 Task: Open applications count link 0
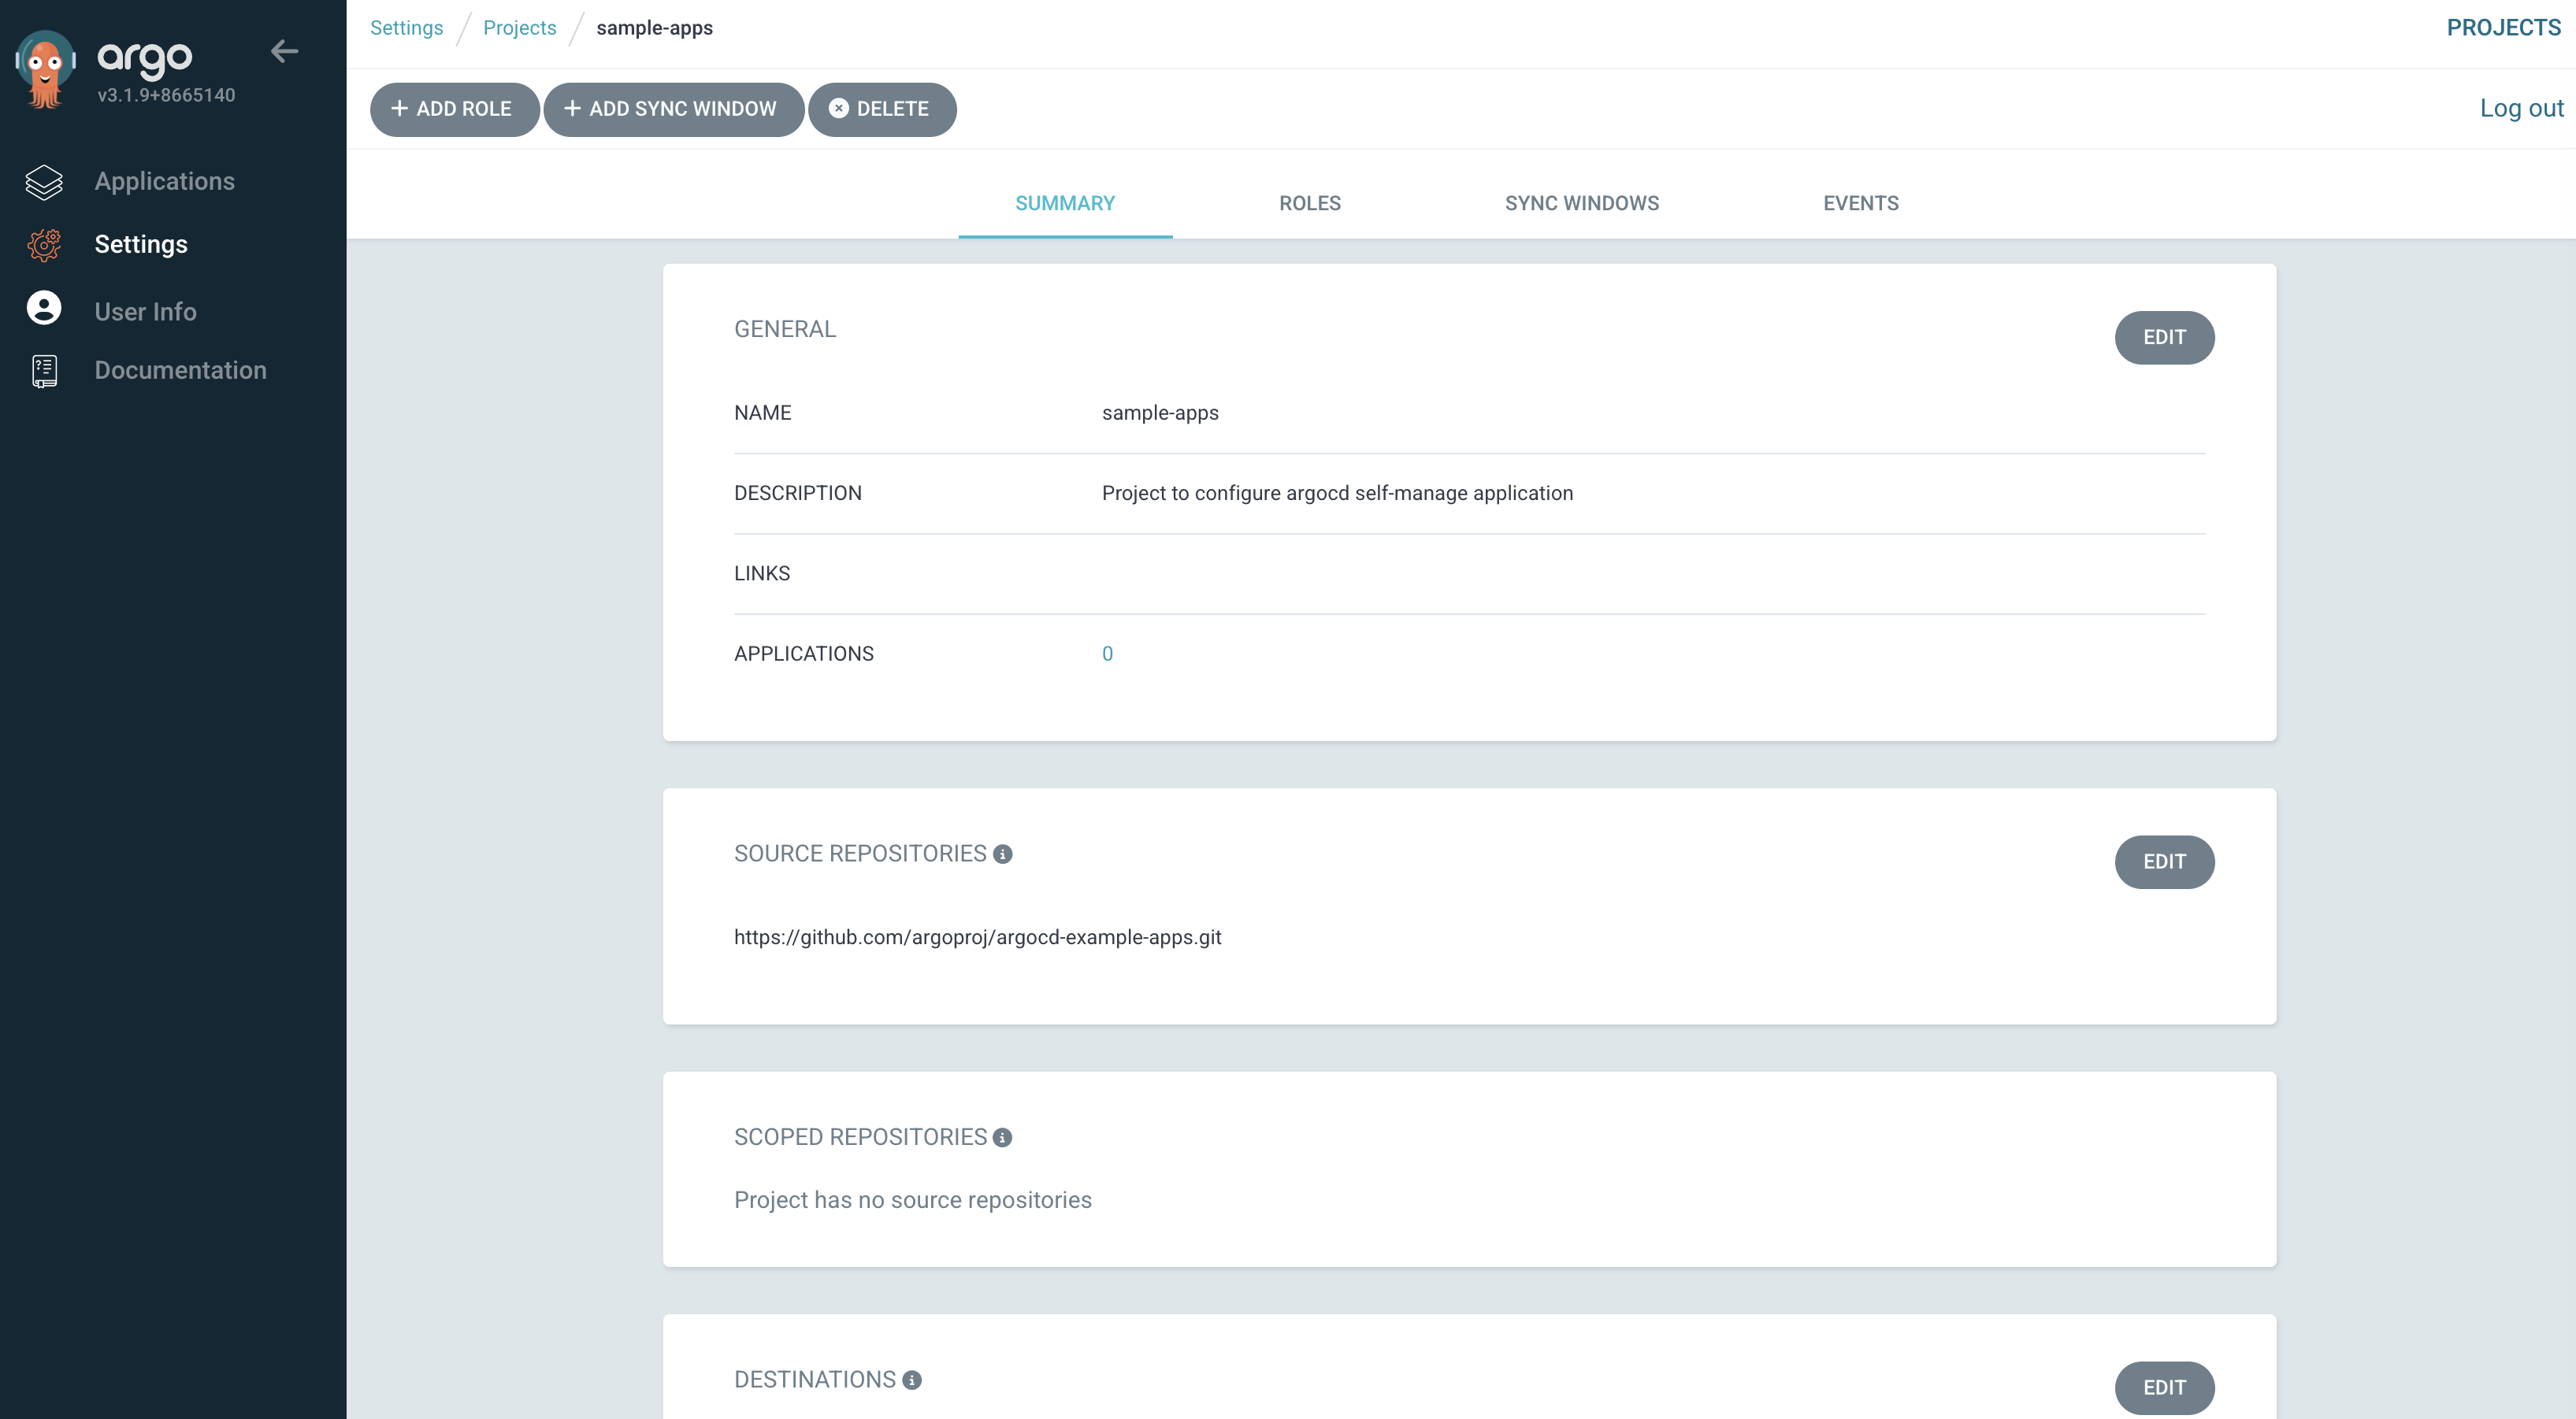click(x=1107, y=654)
